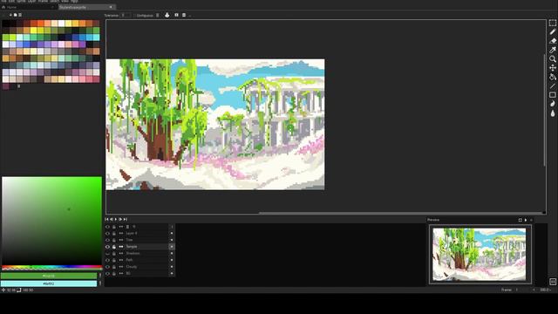The height and width of the screenshot is (314, 558).
Task: Select the Pencil tool
Action: 552,32
